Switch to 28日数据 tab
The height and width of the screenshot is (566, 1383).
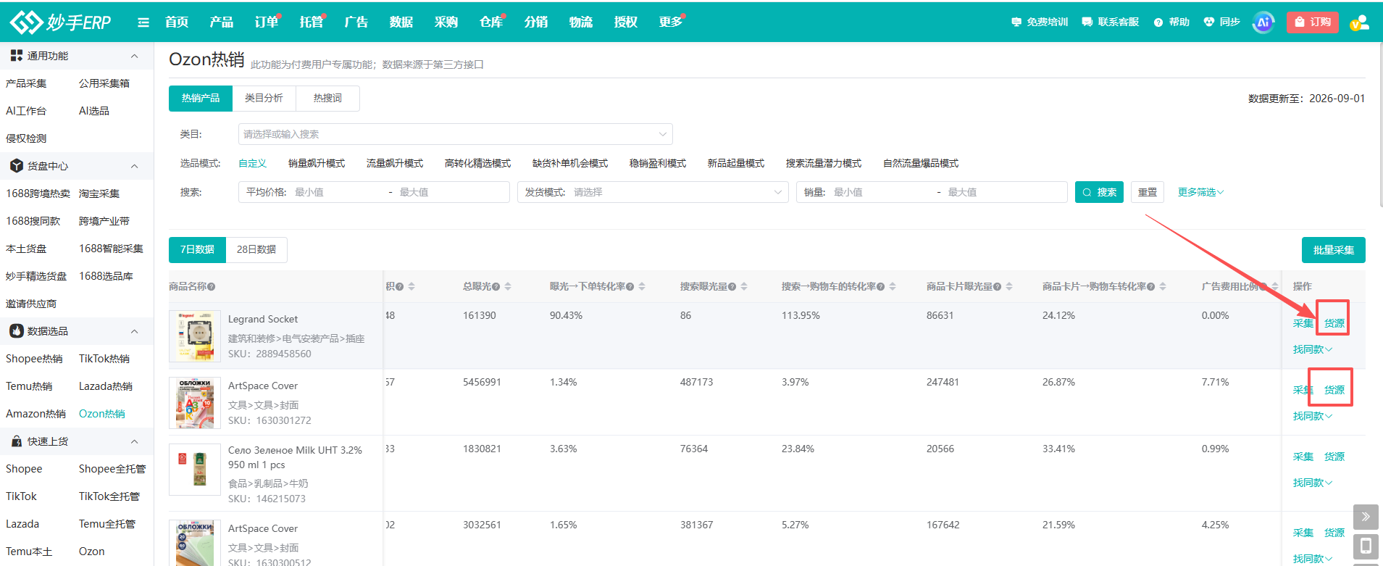point(256,249)
